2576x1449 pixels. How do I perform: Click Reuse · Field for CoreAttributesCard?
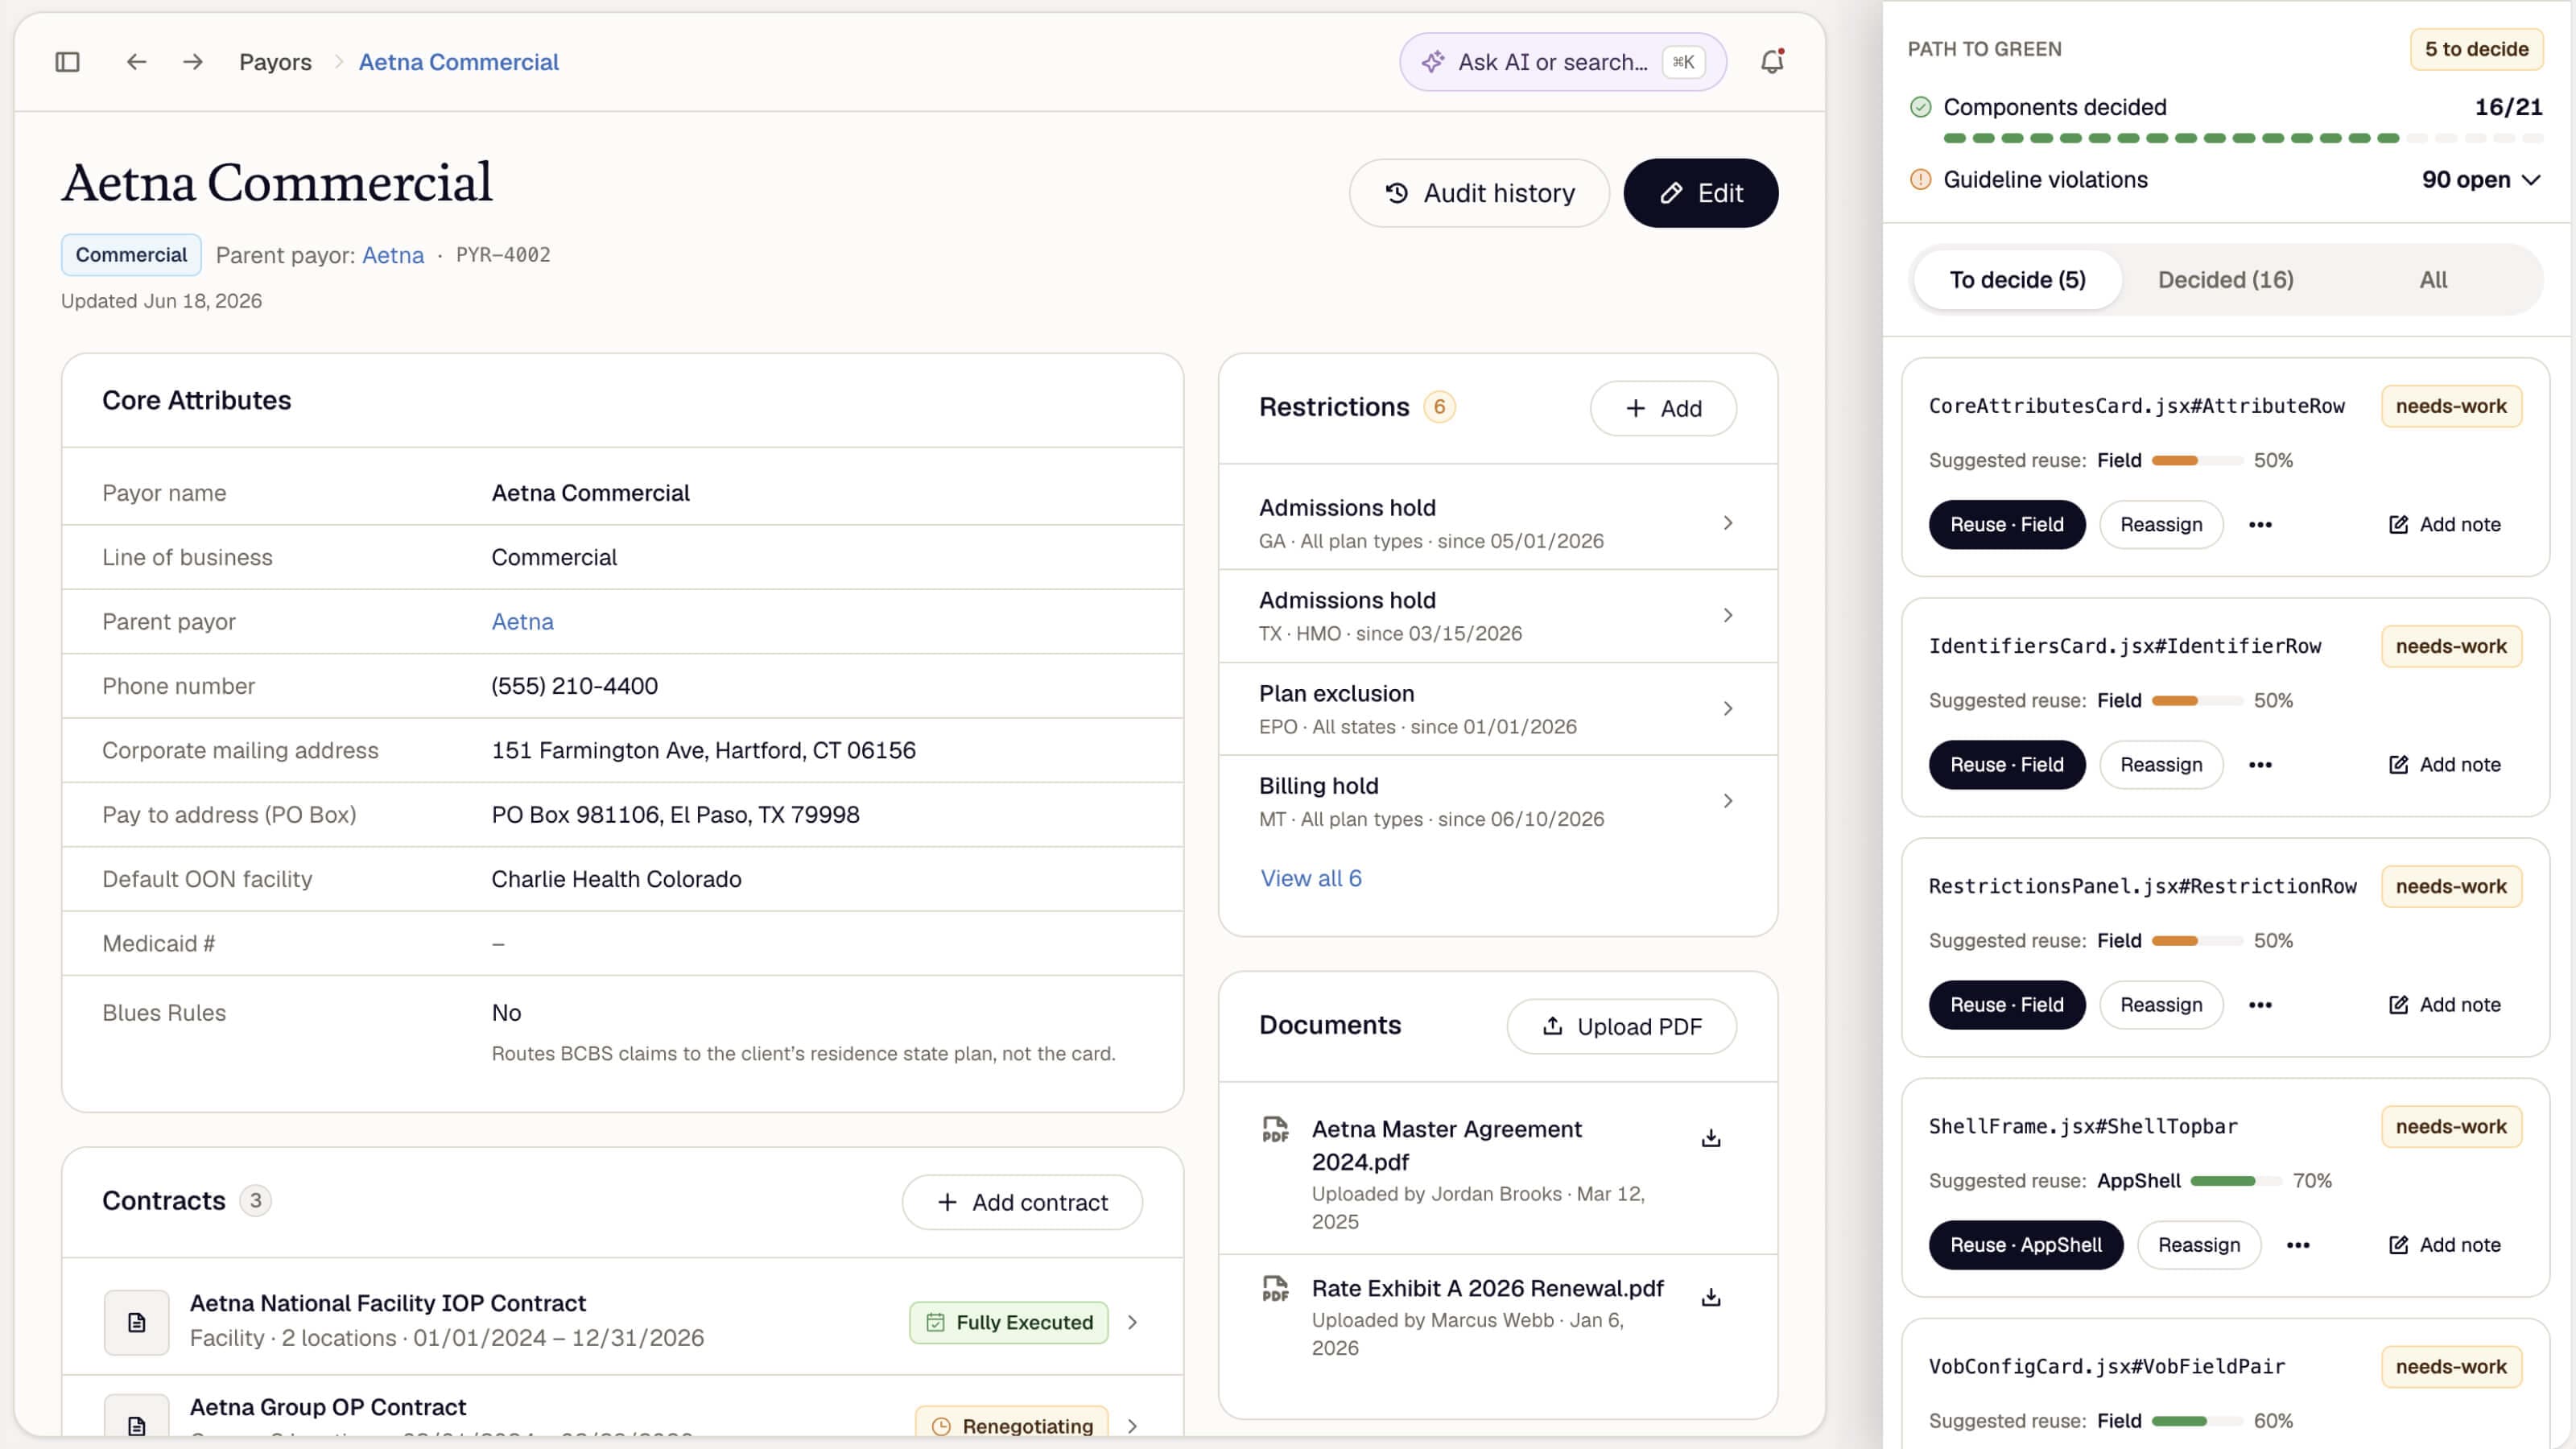tap(2006, 525)
